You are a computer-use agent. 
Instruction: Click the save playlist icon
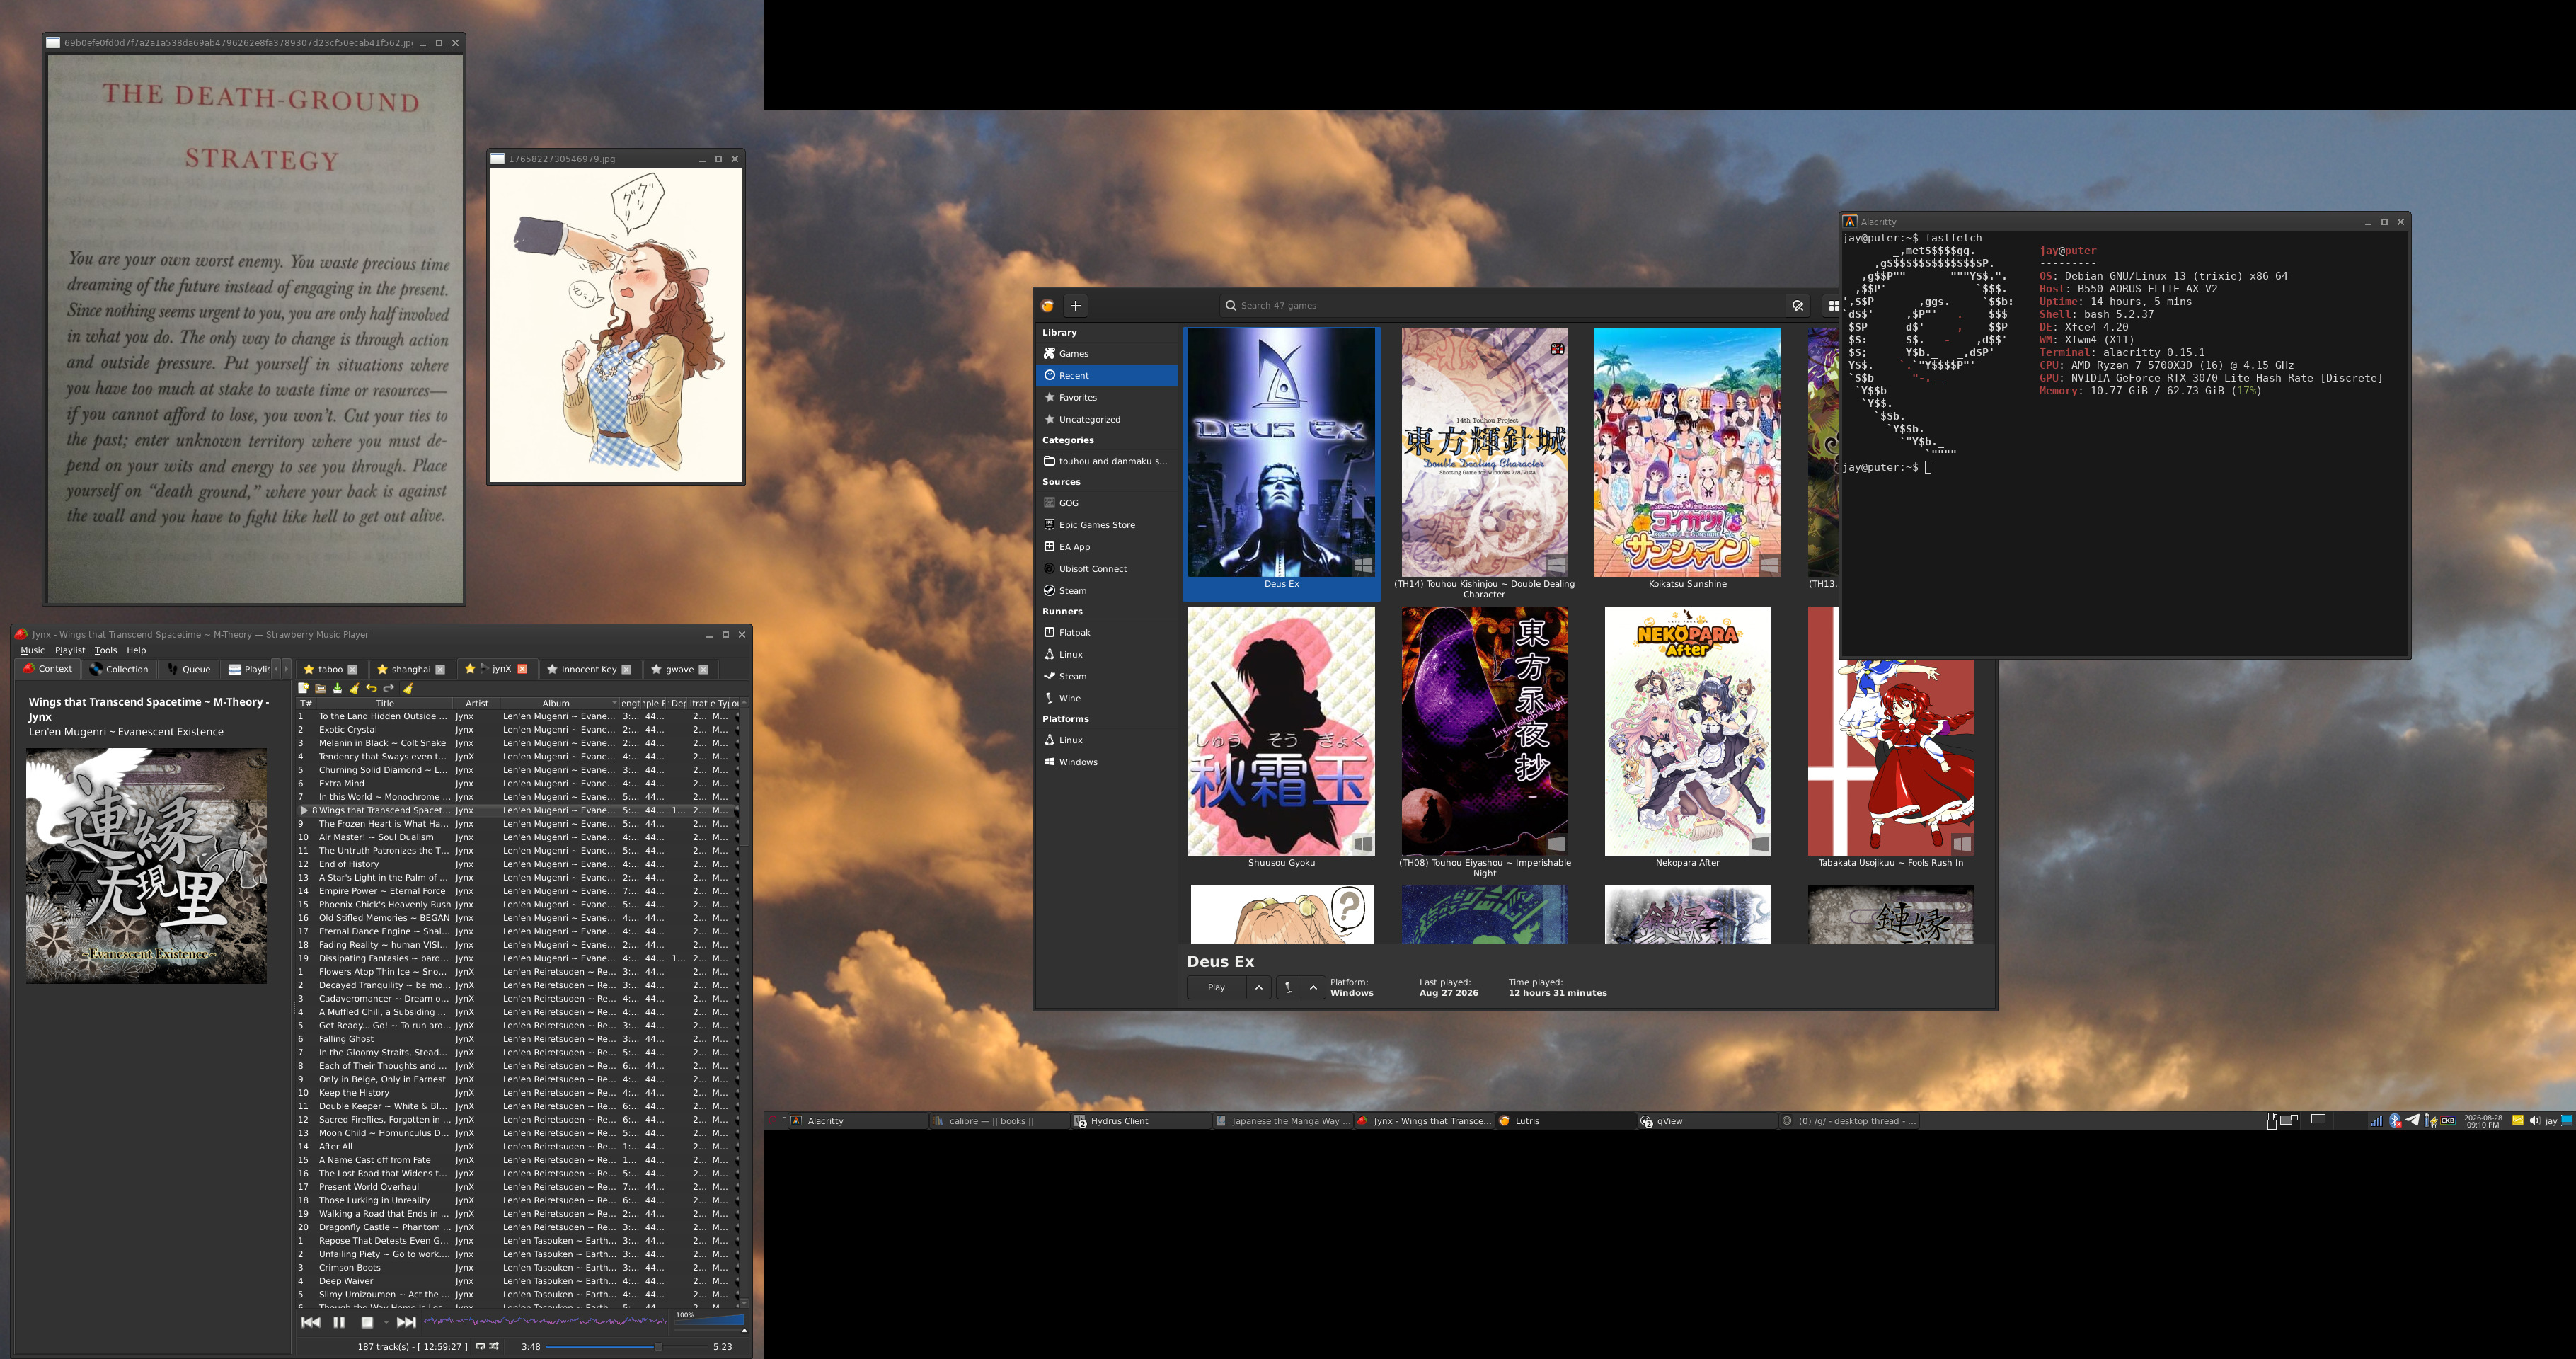[x=337, y=688]
